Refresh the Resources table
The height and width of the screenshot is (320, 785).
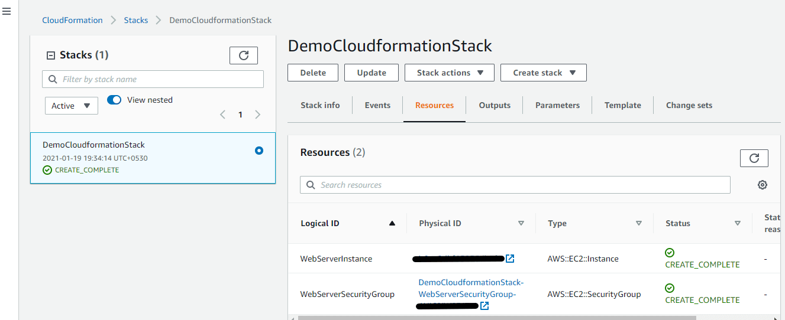(754, 158)
